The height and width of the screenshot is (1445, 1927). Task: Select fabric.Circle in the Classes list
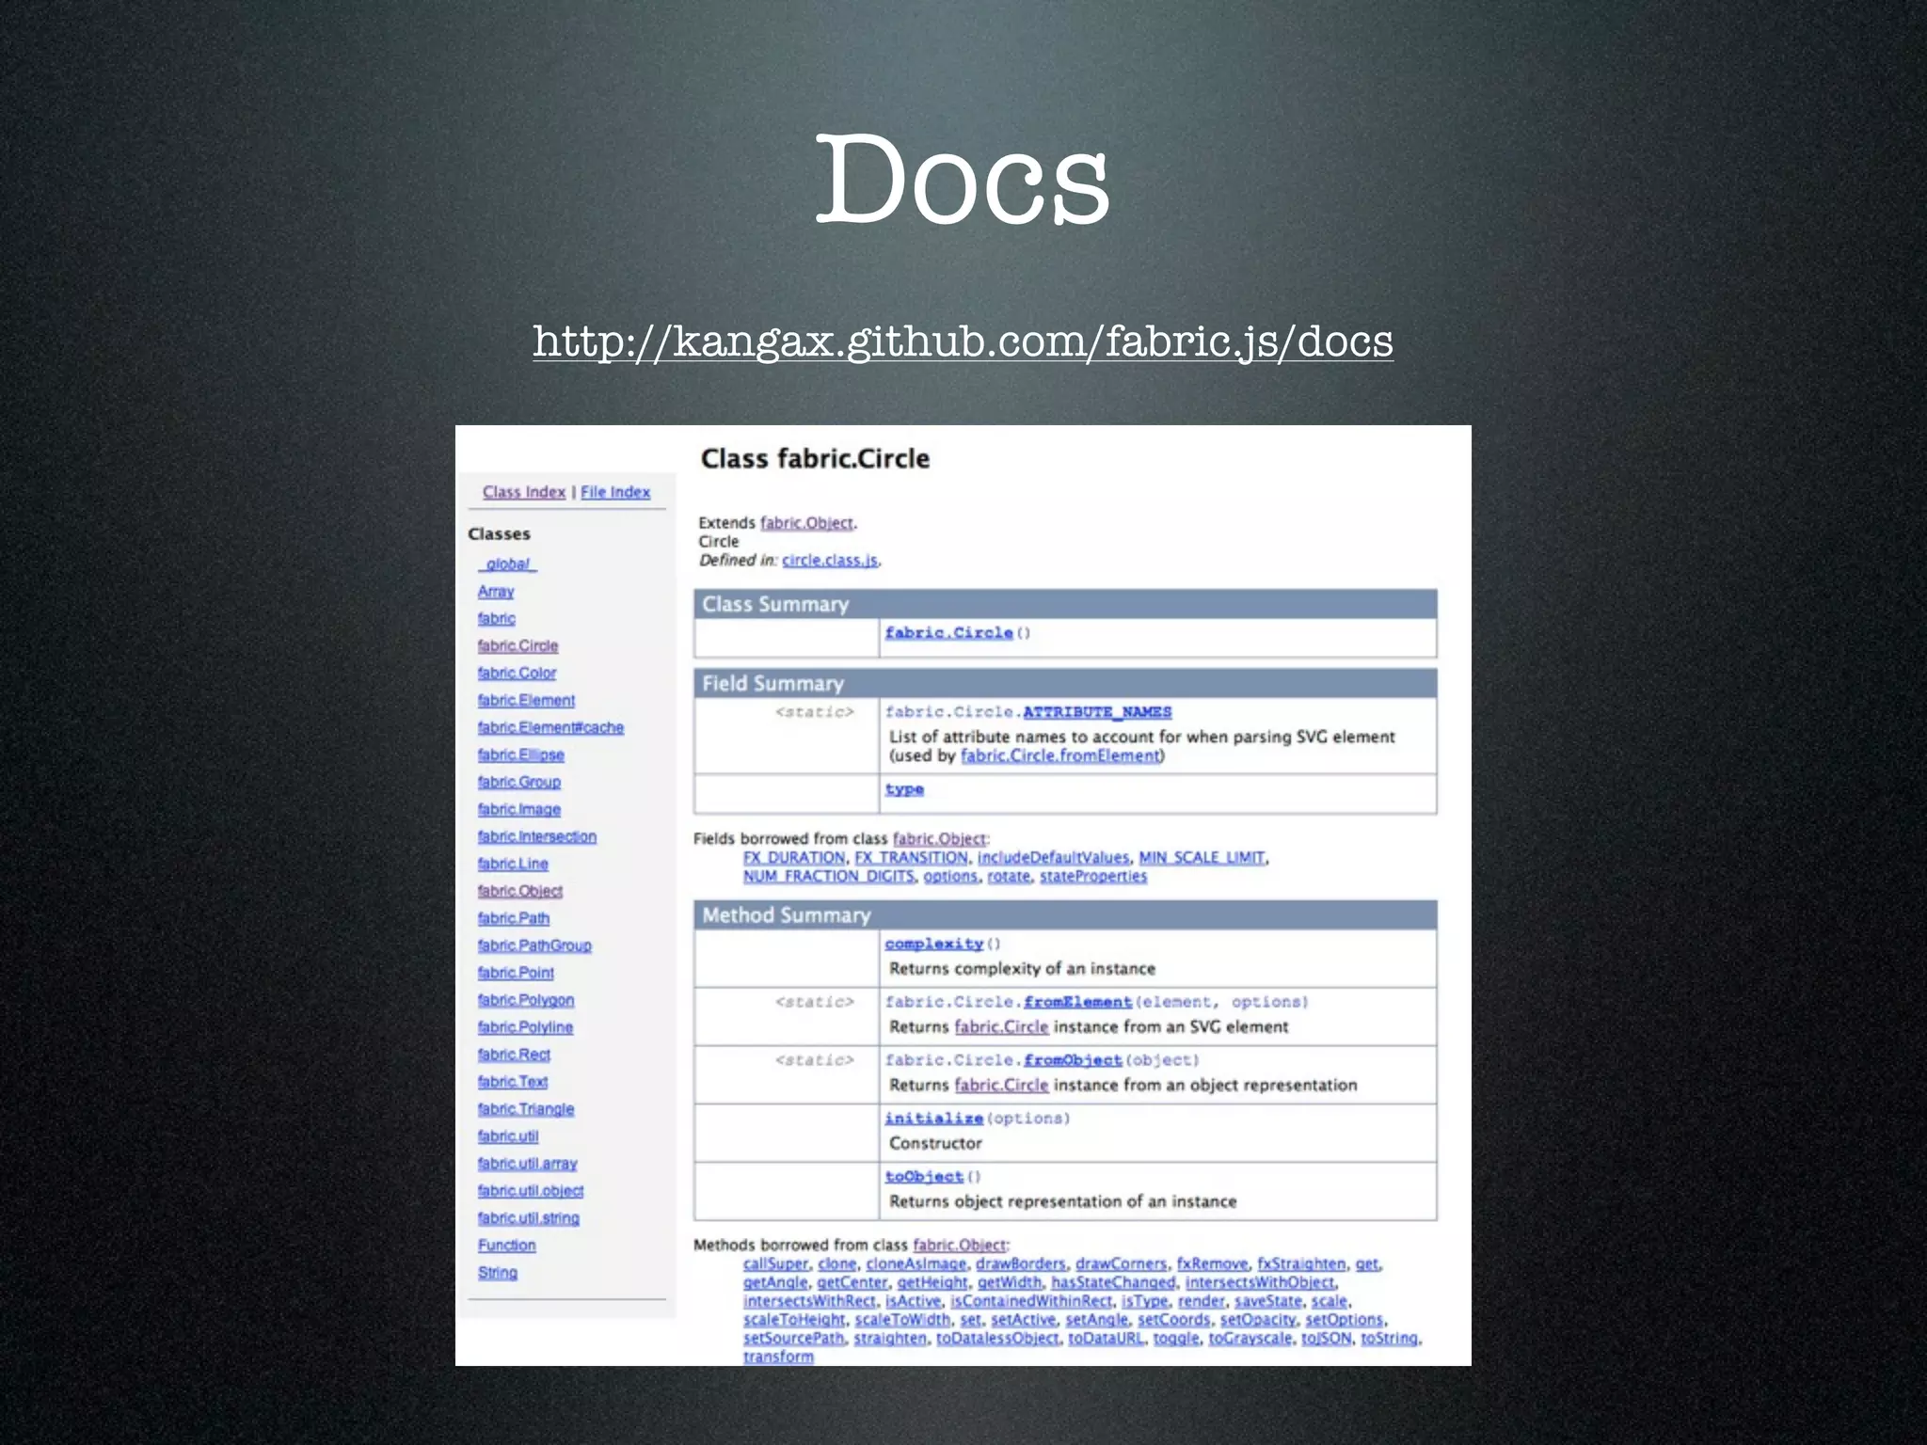click(x=518, y=645)
